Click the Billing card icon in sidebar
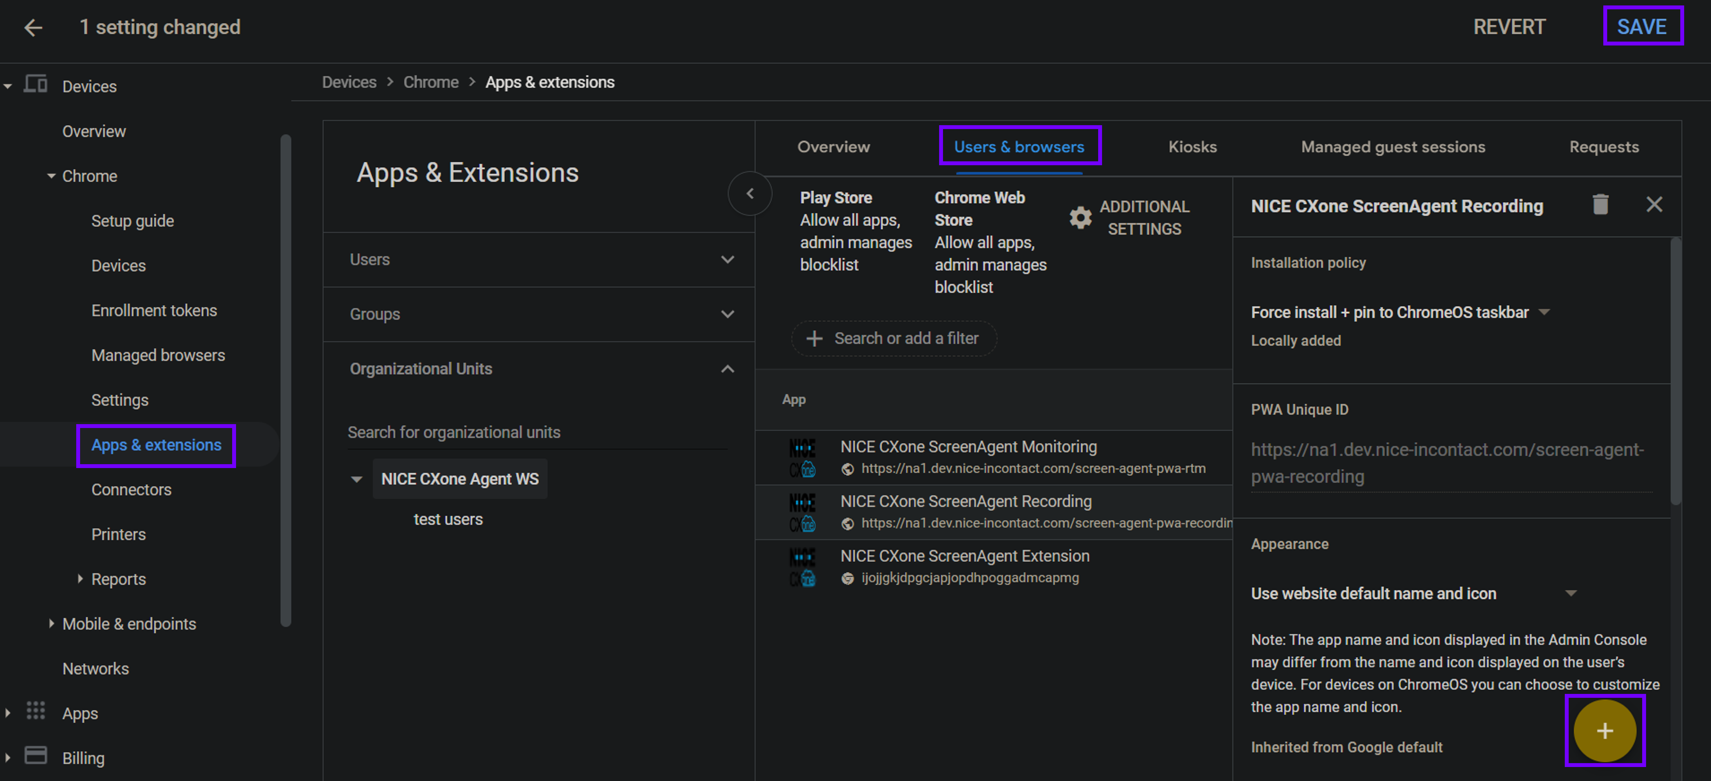 [35, 756]
